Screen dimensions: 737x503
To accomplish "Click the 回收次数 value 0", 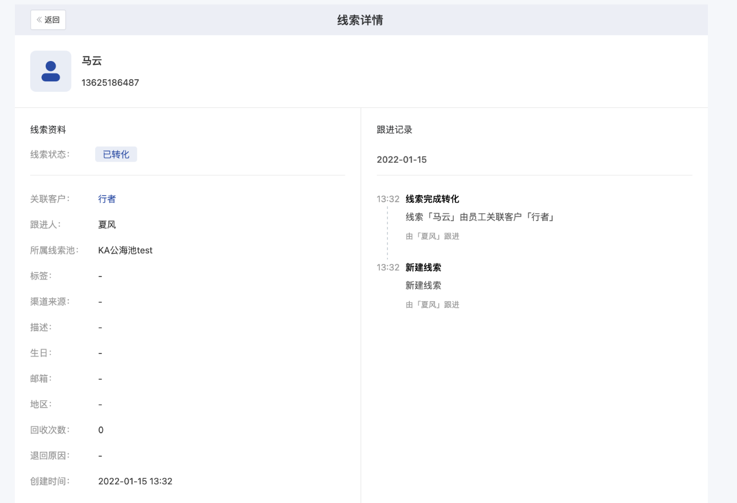I will pos(101,430).
